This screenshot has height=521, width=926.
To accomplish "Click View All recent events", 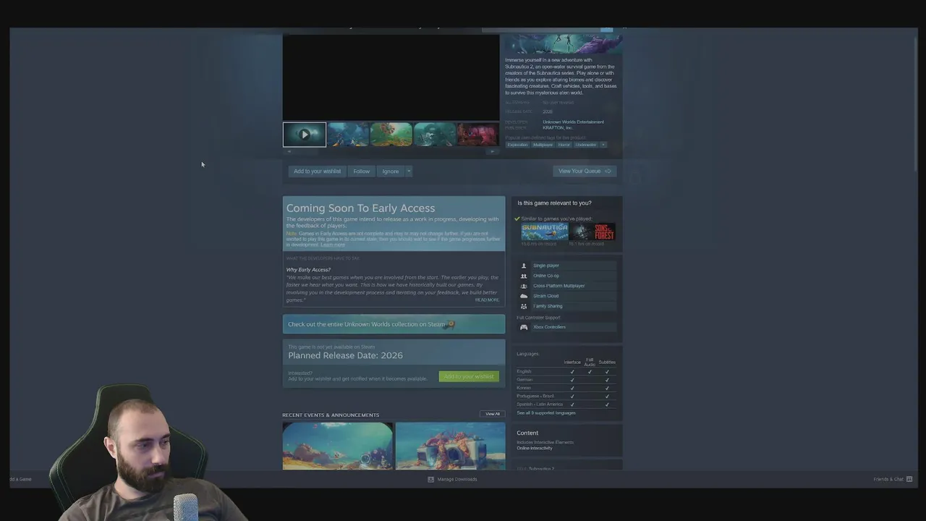I will (x=493, y=414).
